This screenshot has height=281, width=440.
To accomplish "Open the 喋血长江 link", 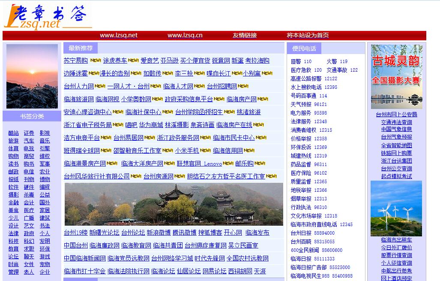I will click(x=219, y=73).
